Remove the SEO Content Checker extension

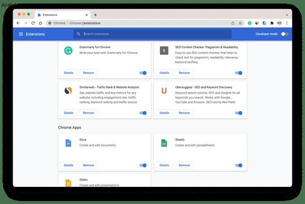pos(184,73)
